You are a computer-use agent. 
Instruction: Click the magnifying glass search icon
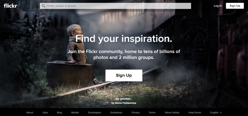coord(43,6)
